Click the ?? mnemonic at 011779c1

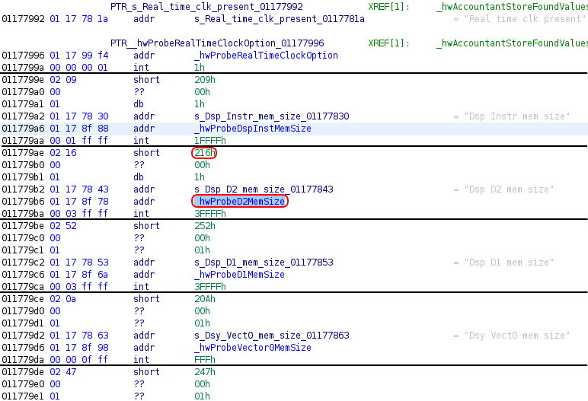point(139,250)
